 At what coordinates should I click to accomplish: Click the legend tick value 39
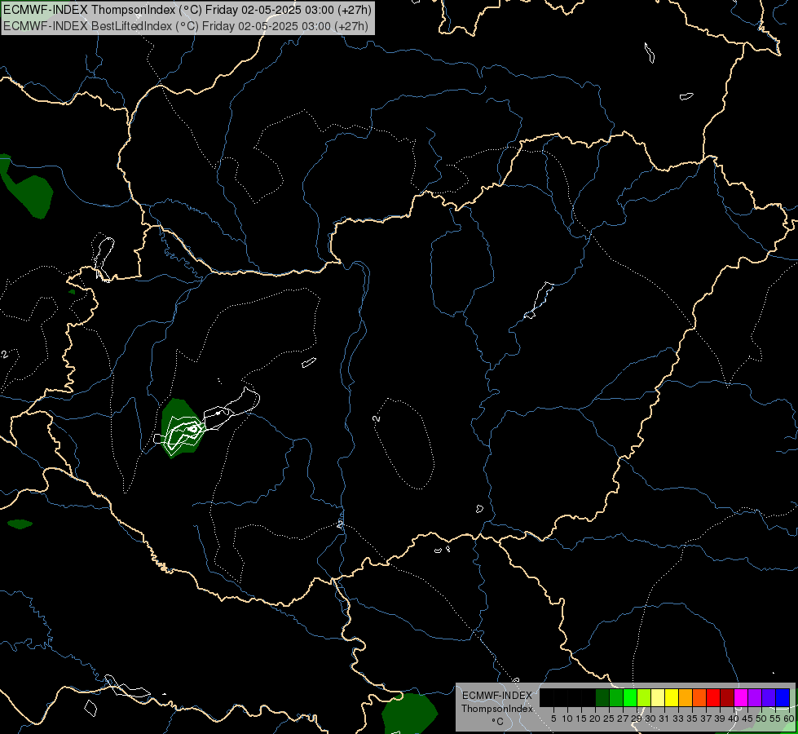[x=720, y=719]
